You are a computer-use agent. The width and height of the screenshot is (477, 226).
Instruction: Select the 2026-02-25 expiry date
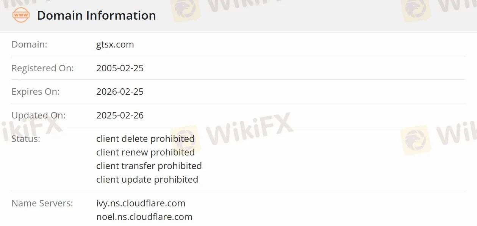pyautogui.click(x=120, y=92)
